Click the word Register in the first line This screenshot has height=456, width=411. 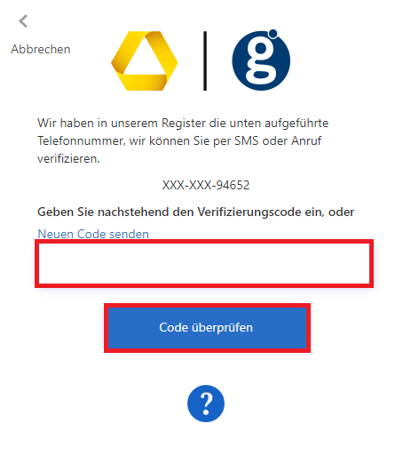click(184, 124)
